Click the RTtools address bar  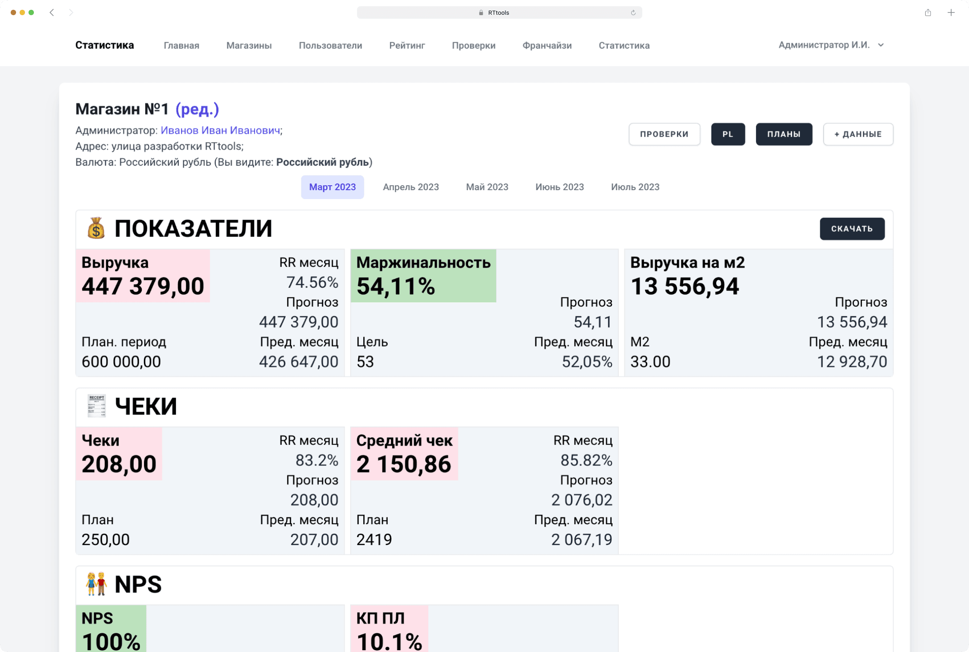click(499, 12)
